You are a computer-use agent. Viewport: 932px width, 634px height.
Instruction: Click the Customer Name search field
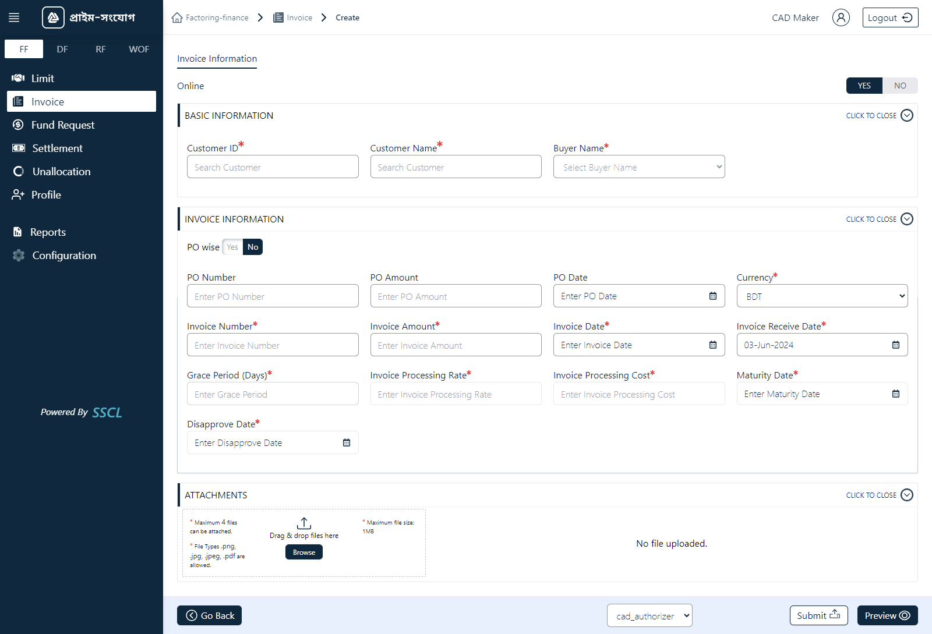coord(456,167)
